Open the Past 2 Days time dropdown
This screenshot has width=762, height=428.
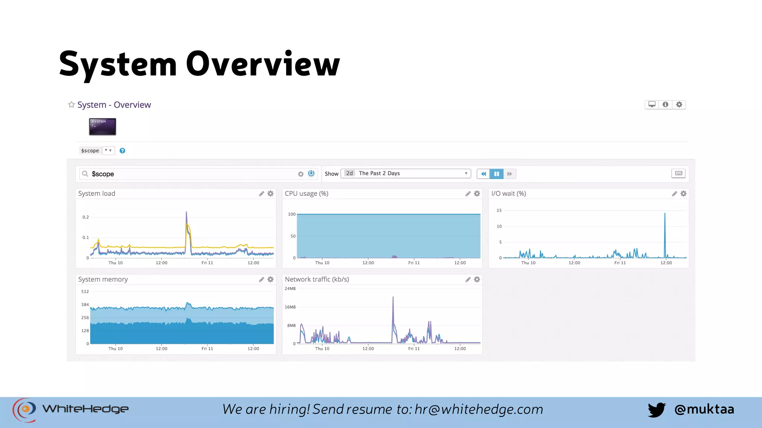(406, 174)
